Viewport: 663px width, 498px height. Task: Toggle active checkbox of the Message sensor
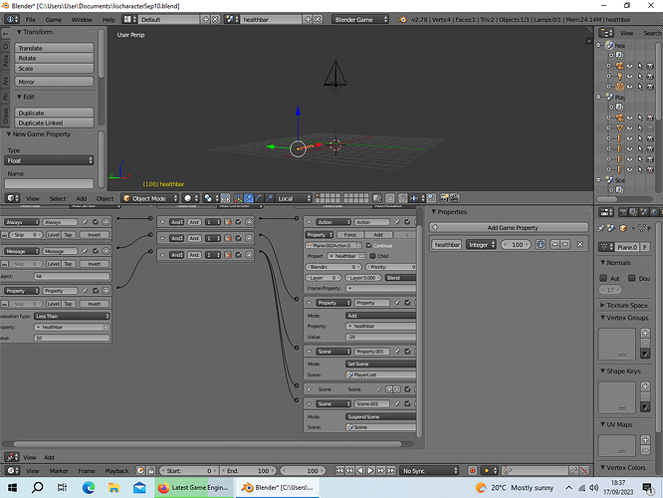click(96, 251)
